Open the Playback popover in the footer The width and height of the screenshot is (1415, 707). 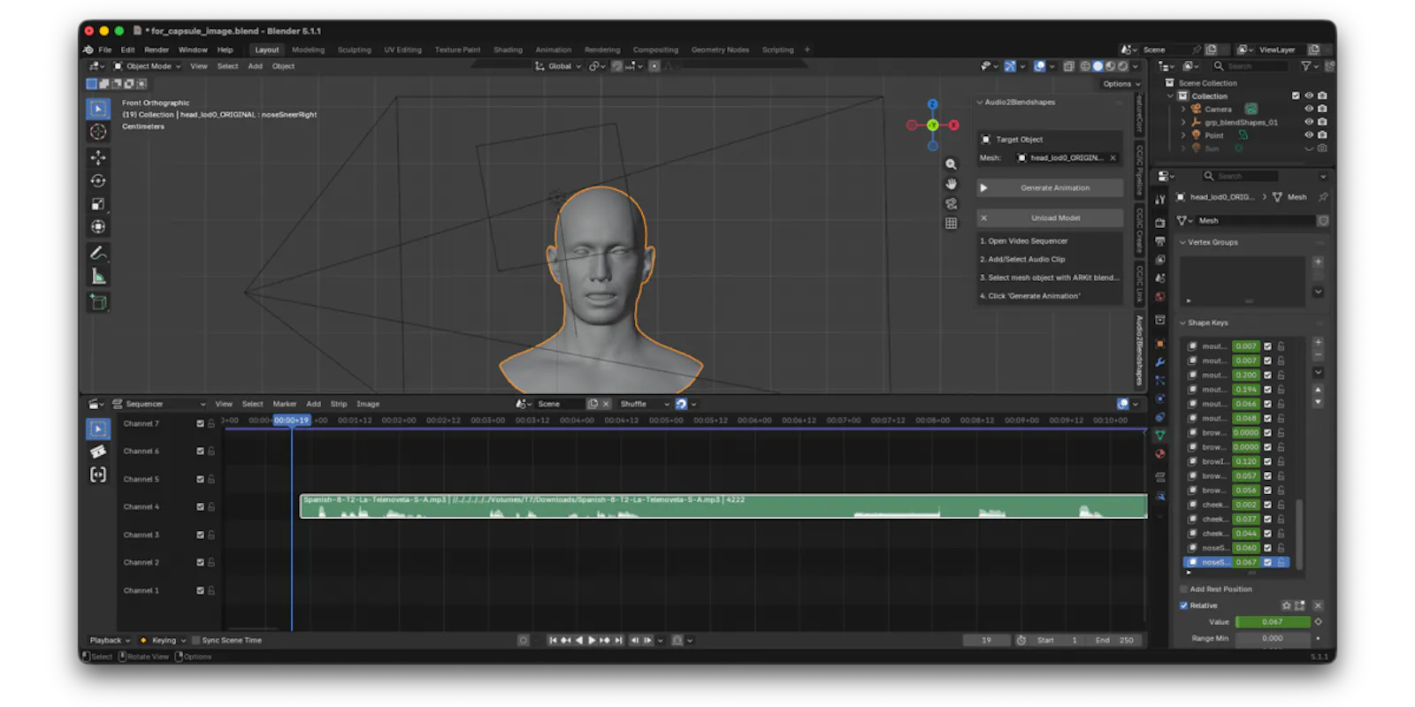pyautogui.click(x=109, y=640)
